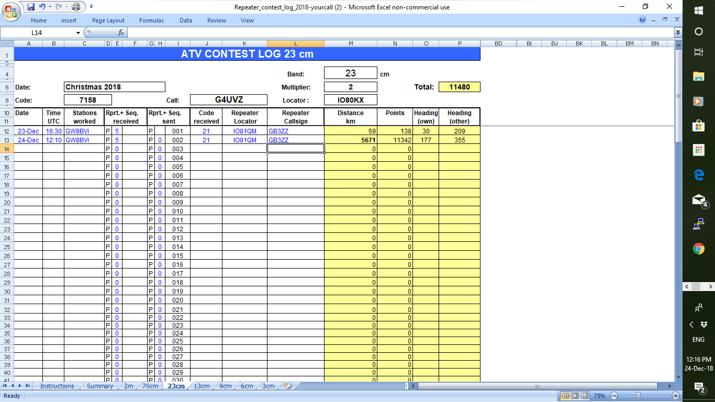Open the Office button menu
715x402 pixels.
[10, 7]
